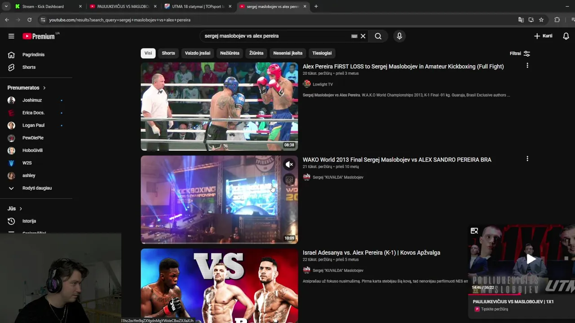Viewport: 575px width, 323px height.
Task: Play the PAULIUKEVIČIUS VS MASLOBOJEV miniplayer
Action: pos(531,259)
